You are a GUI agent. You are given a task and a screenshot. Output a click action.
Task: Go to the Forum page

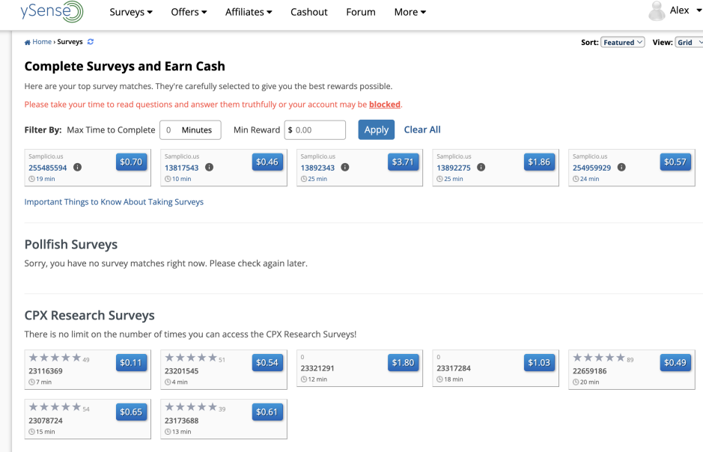tap(361, 12)
